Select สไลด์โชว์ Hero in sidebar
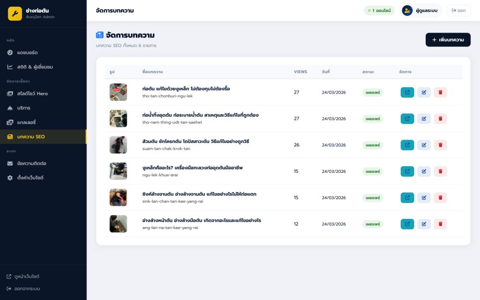The image size is (480, 300). (x=32, y=94)
